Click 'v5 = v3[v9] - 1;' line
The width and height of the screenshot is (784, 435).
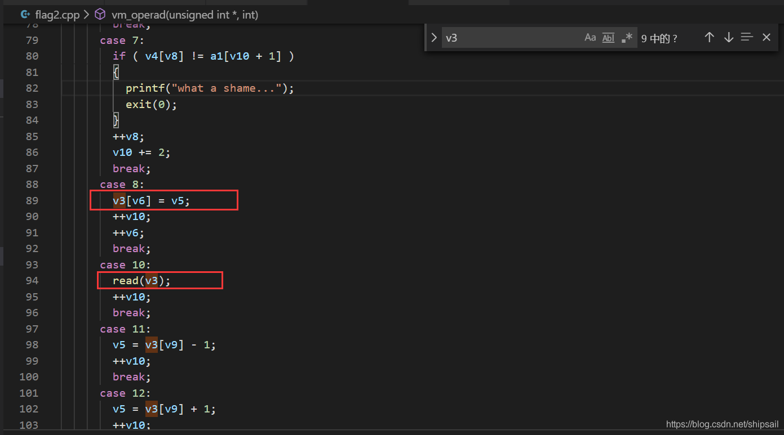165,344
